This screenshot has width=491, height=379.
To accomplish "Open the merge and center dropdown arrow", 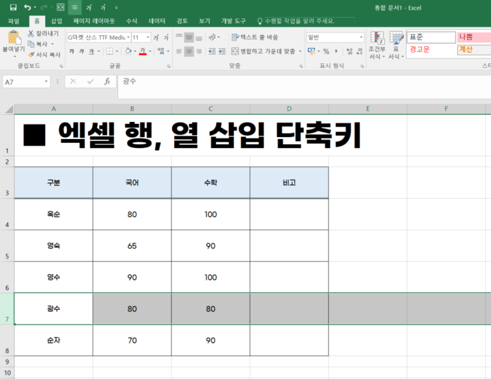I will pos(300,51).
